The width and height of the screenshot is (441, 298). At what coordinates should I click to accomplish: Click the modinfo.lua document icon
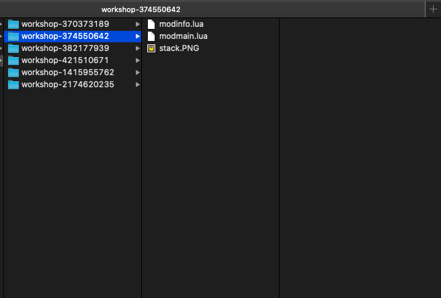pos(151,24)
